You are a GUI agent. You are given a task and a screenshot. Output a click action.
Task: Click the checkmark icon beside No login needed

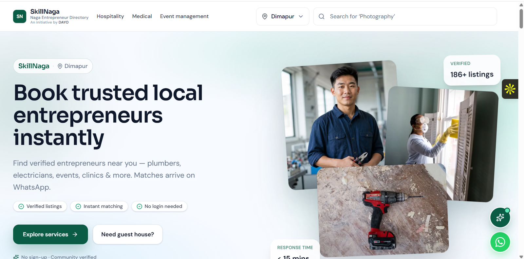[x=140, y=206]
